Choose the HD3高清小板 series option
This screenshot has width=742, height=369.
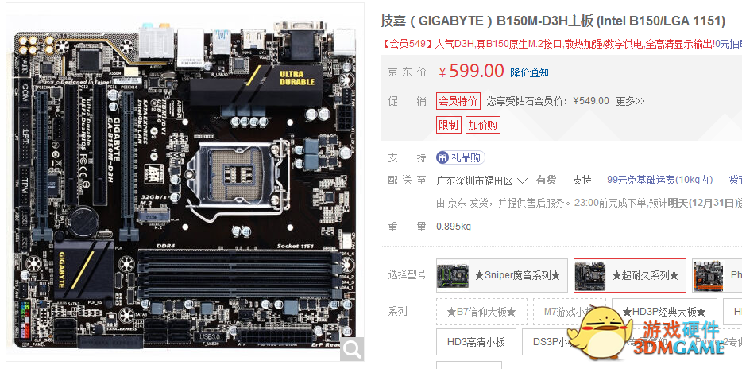[x=476, y=341]
